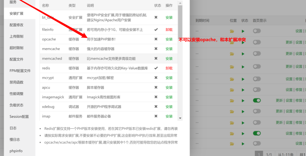Disable the upper green homepage display toggle
The width and height of the screenshot is (306, 156).
[x=257, y=100]
